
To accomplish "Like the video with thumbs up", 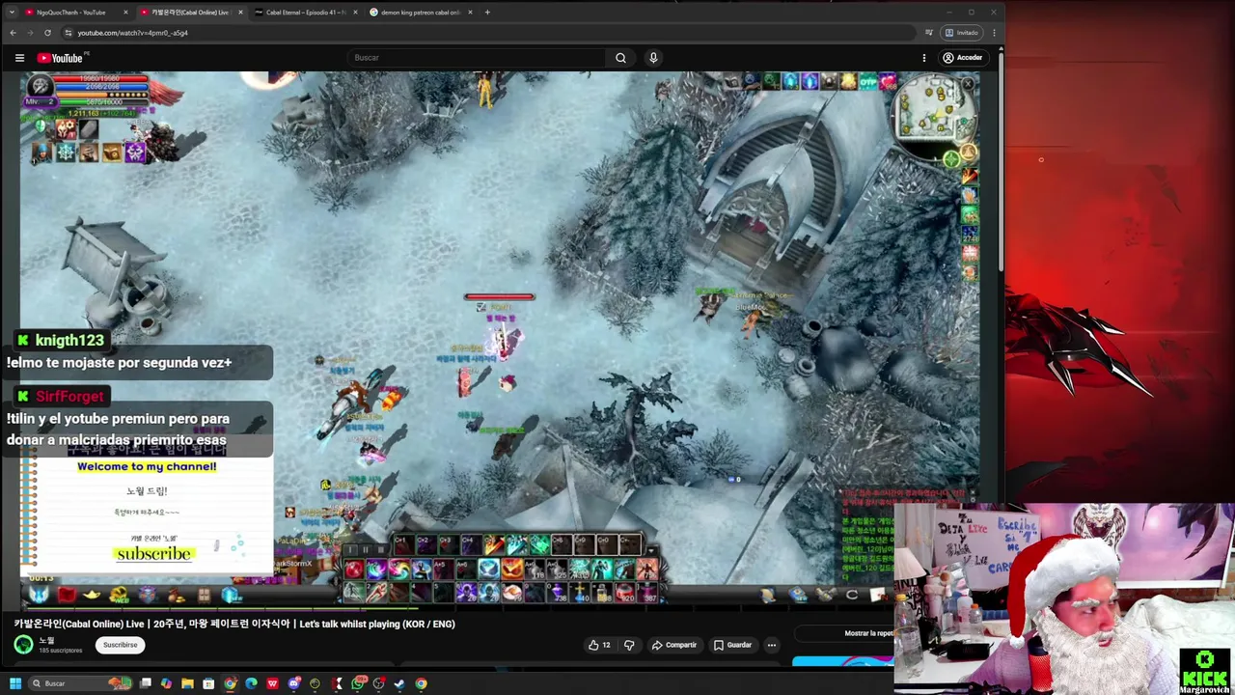I will [599, 645].
